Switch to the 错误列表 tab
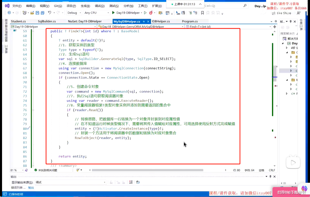Viewport: 310px width, 197px height. point(18,188)
